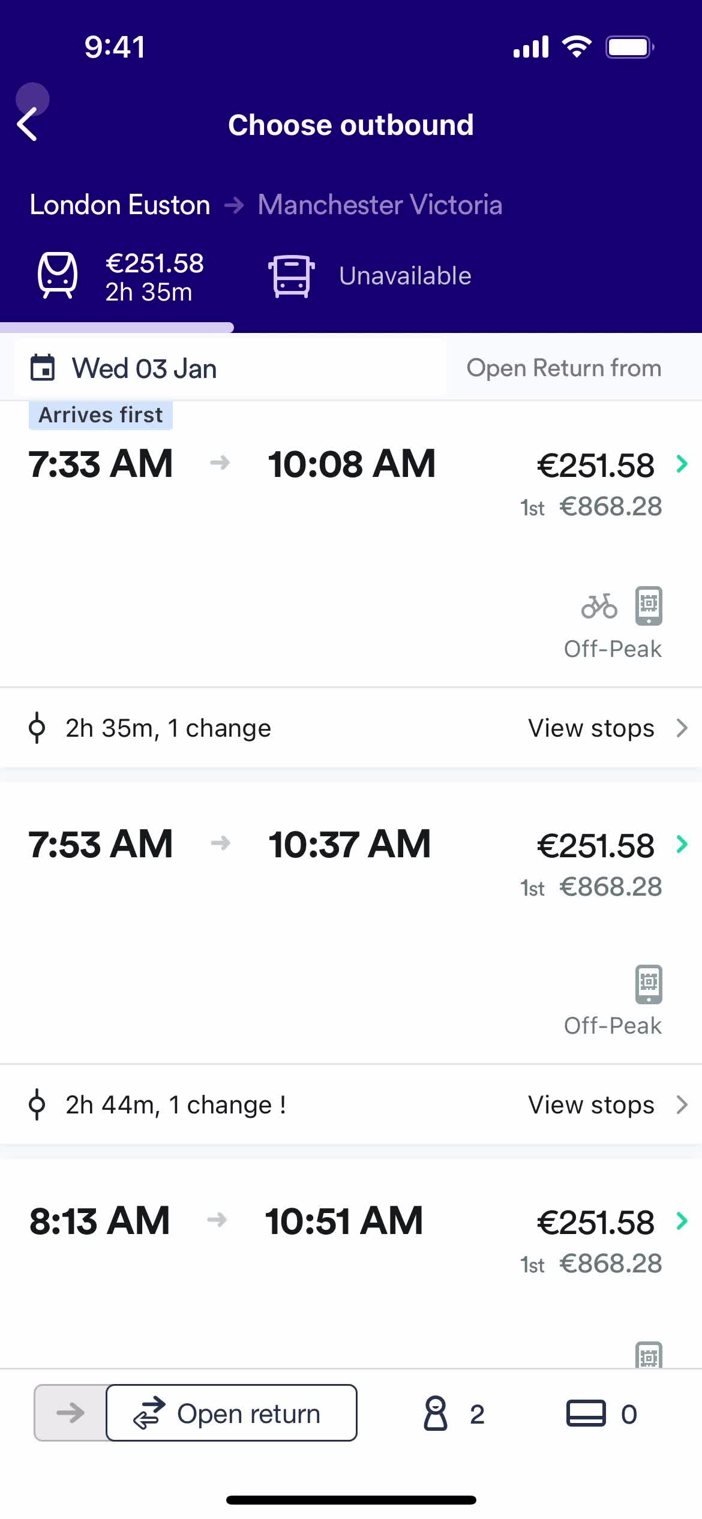Tap the Wed 03 Jan date field
This screenshot has height=1519, width=702.
coord(230,368)
